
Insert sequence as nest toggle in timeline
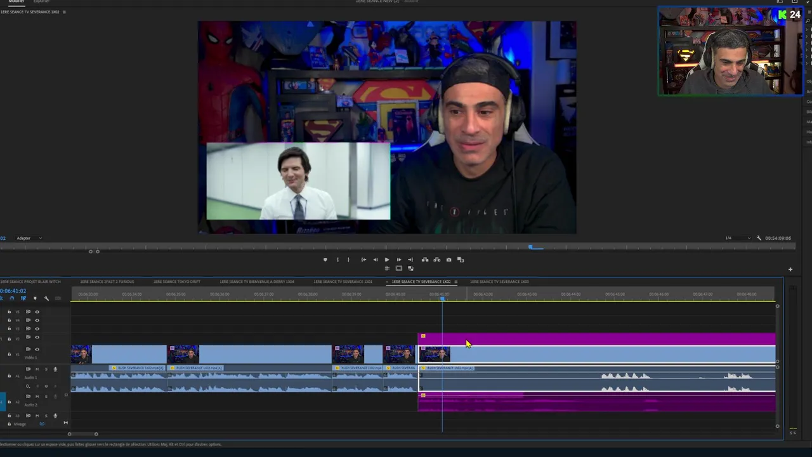point(2,298)
